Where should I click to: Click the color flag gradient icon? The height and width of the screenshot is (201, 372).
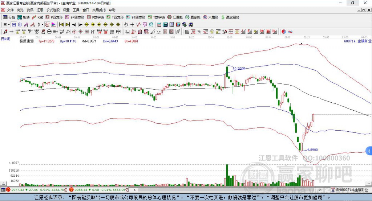(54, 25)
